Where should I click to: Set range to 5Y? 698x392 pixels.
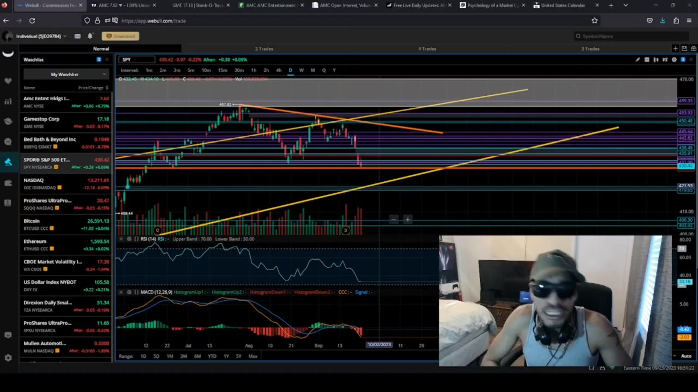click(238, 356)
